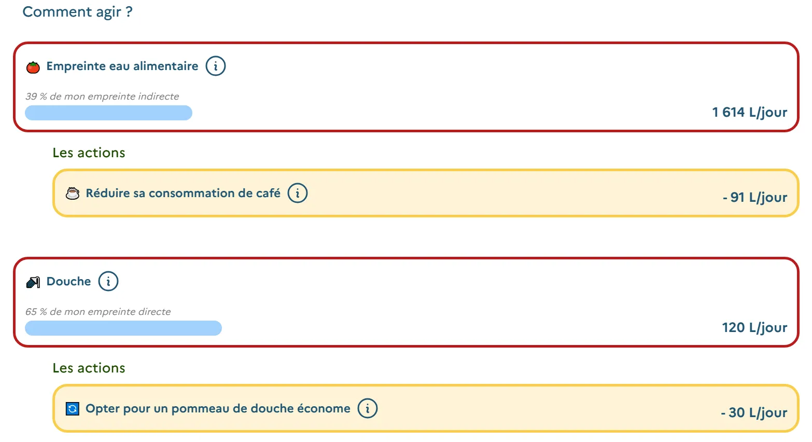Click the blue refresh arrows icon

tap(73, 409)
